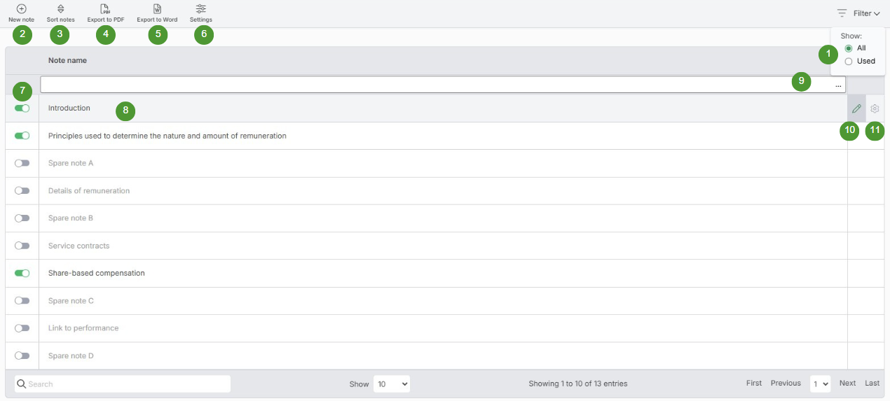Open Sort notes tool
The height and width of the screenshot is (401, 890).
60,9
